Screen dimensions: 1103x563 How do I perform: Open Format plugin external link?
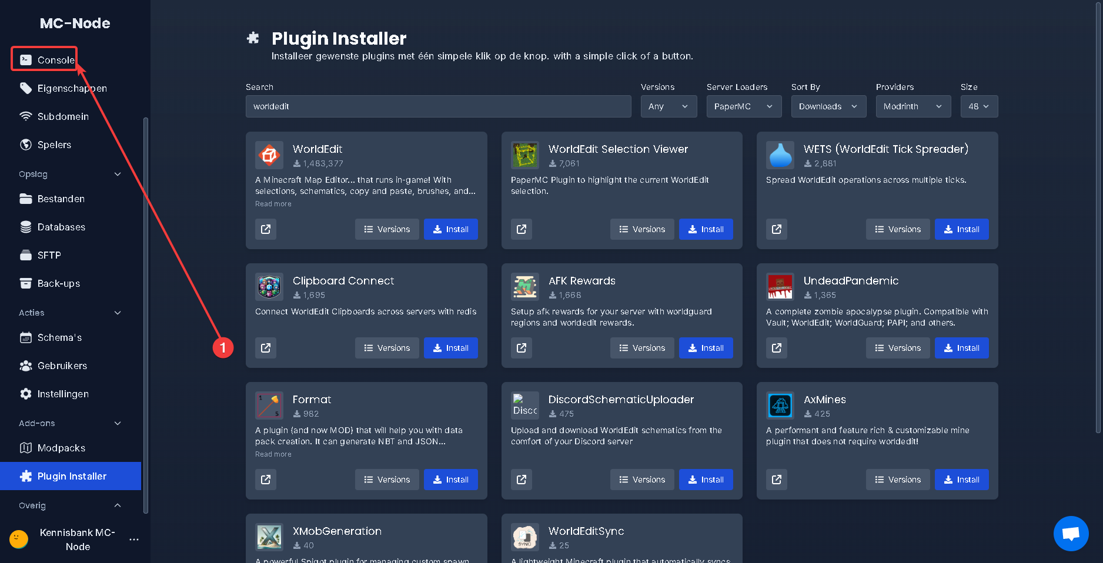point(266,480)
